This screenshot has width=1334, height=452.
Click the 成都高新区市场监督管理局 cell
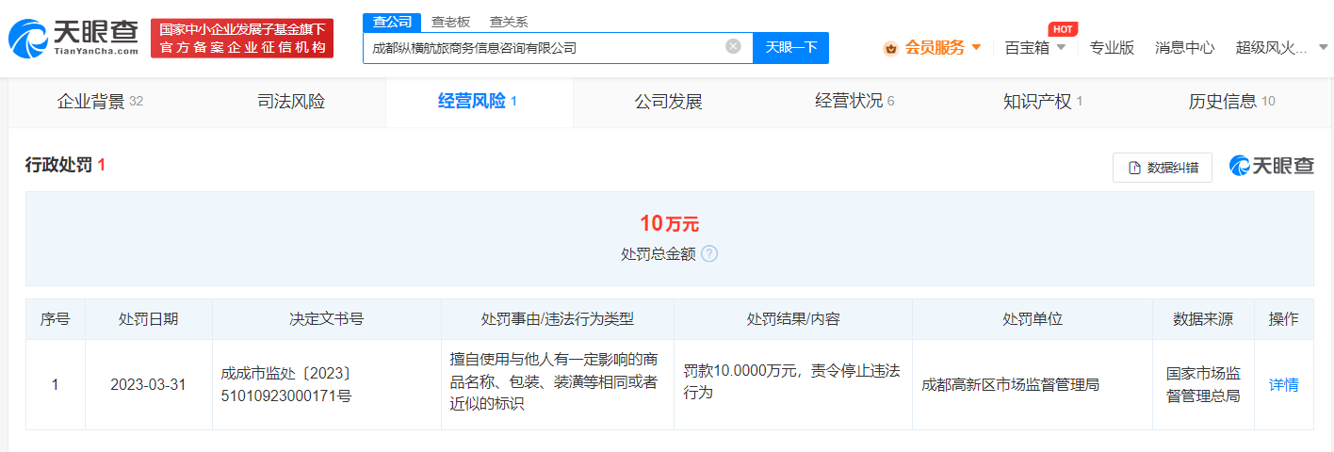1033,384
